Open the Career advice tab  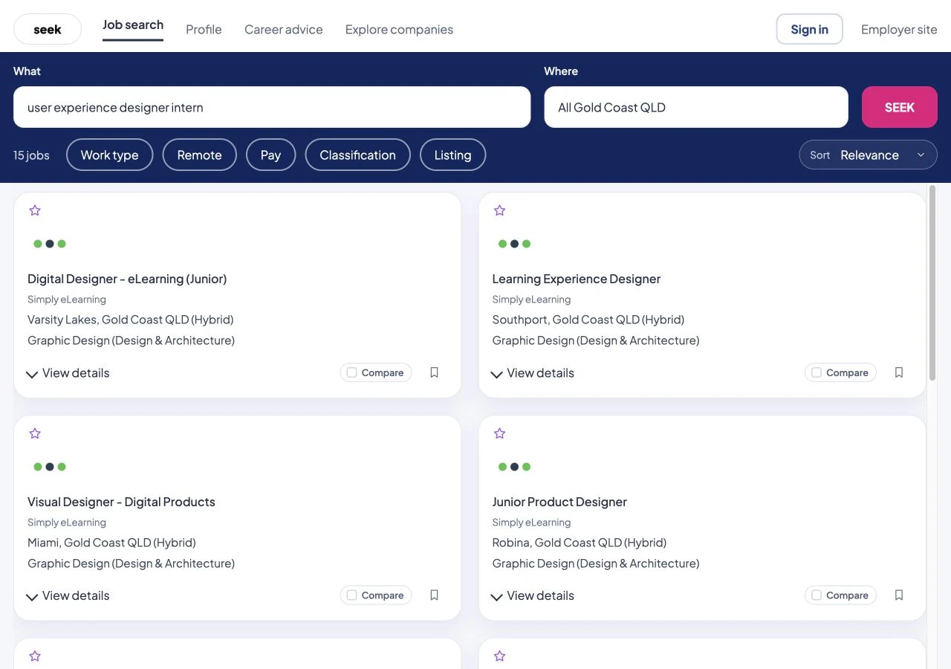(x=284, y=30)
